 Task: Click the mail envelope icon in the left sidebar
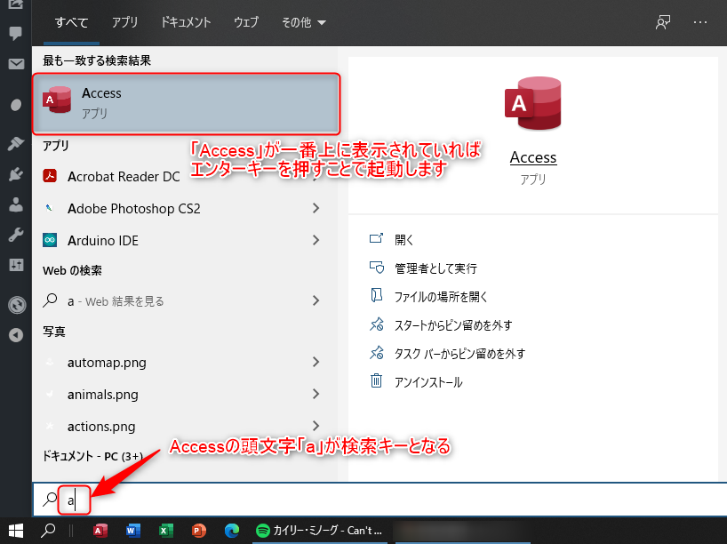16,64
